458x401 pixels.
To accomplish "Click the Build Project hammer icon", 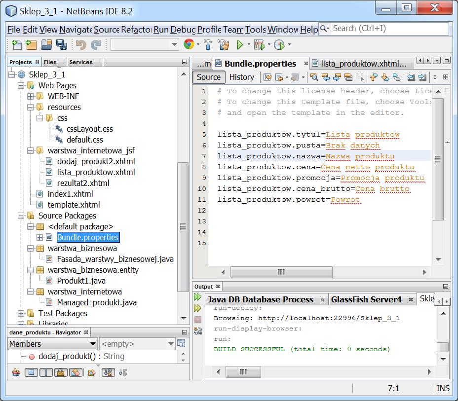I will tap(208, 45).
